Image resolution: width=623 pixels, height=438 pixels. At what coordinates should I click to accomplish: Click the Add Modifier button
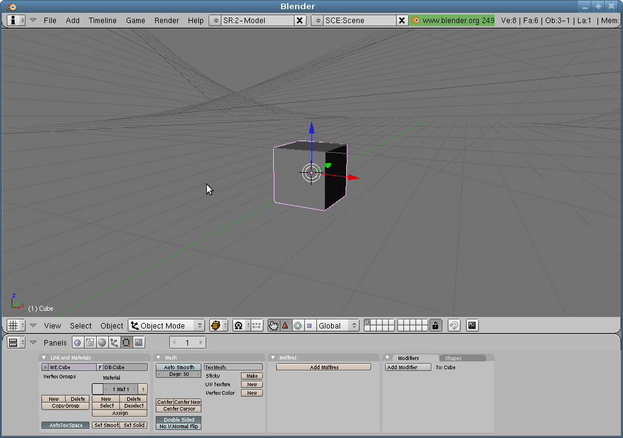(408, 367)
